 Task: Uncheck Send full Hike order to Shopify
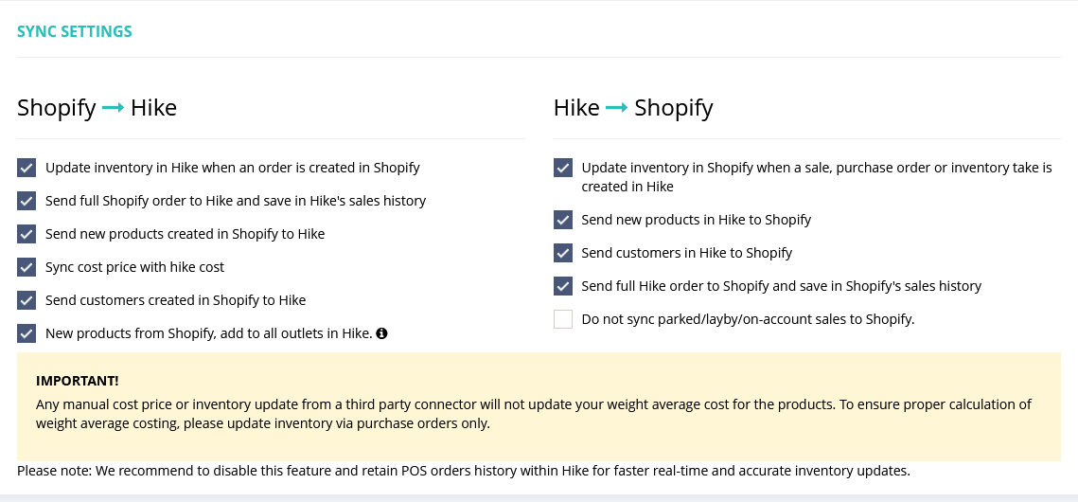pyautogui.click(x=563, y=286)
